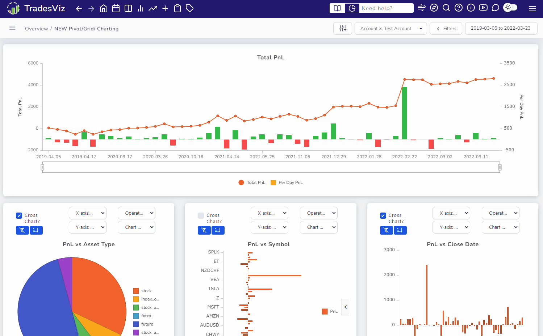Clear filter button in Close Date panel
This screenshot has height=336, width=543.
pos(386,230)
